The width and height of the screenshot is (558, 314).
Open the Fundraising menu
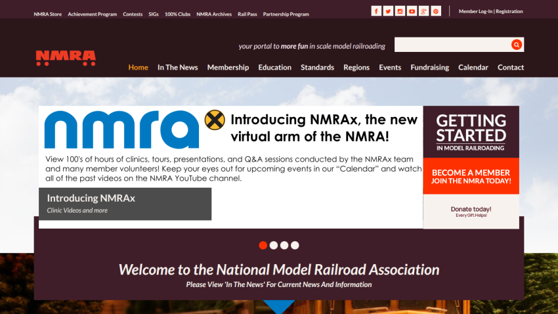tap(429, 67)
